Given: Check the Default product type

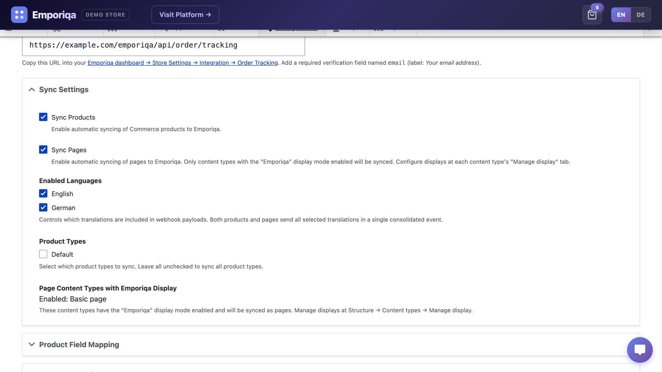Looking at the screenshot, I should [43, 254].
